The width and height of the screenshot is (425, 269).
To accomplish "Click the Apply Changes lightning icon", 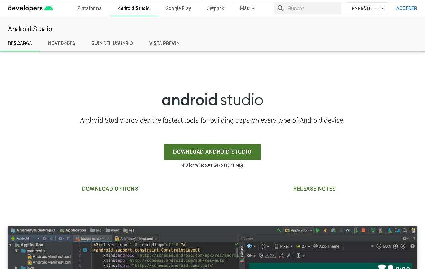I will pos(325,230).
